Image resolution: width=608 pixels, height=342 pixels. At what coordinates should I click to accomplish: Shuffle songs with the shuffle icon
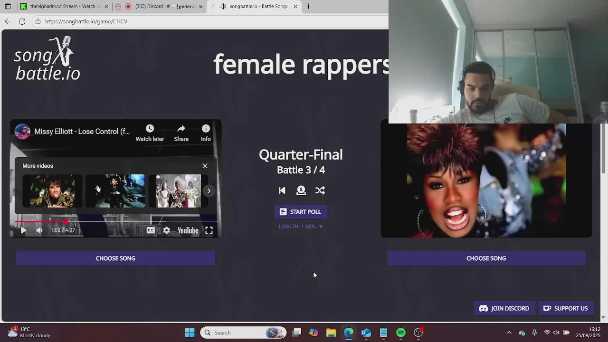[320, 190]
